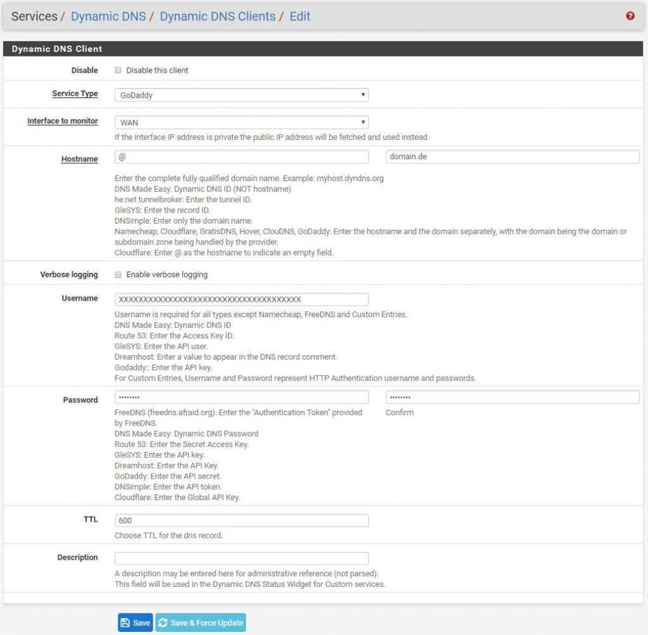This screenshot has height=635, width=648.
Task: Click the Edit breadcrumb link
Action: pyautogui.click(x=300, y=16)
